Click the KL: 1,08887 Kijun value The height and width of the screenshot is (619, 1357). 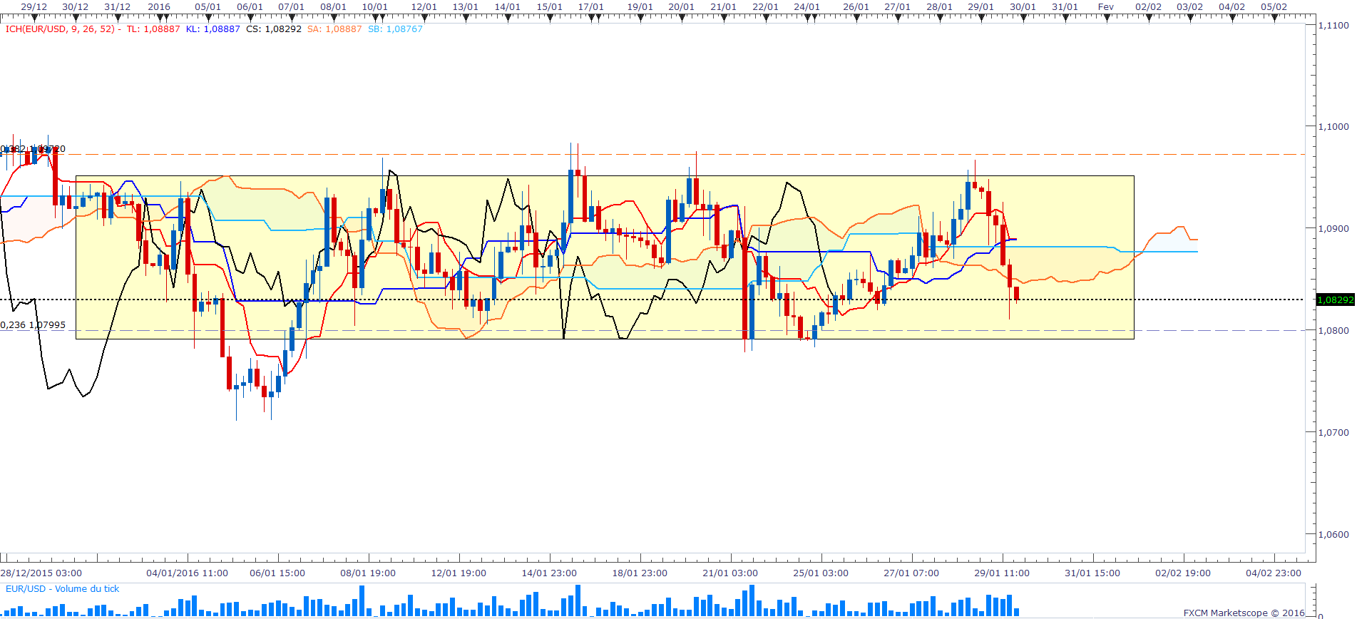(212, 29)
